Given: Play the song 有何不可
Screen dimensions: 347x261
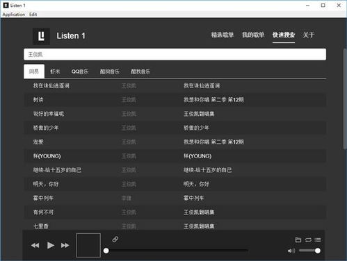Looking at the screenshot, I should click(x=43, y=212).
